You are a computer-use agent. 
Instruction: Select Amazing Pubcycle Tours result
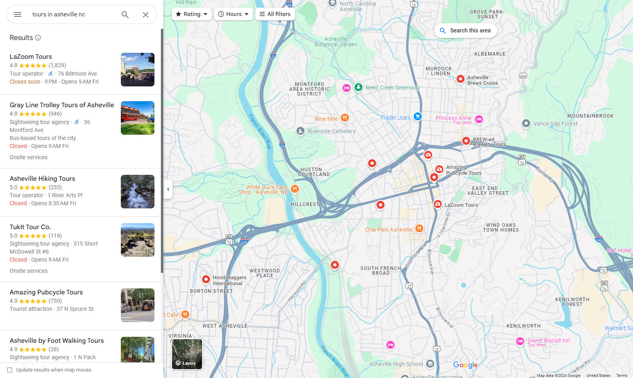click(46, 292)
